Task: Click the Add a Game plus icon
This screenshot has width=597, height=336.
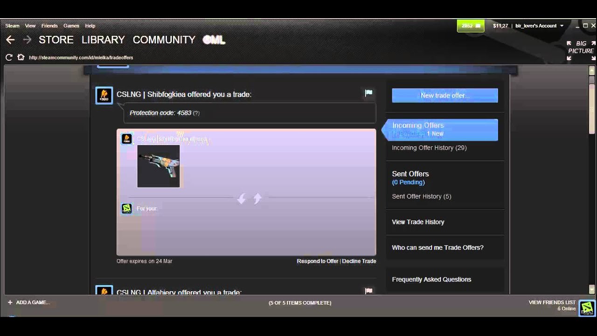Action: point(10,302)
